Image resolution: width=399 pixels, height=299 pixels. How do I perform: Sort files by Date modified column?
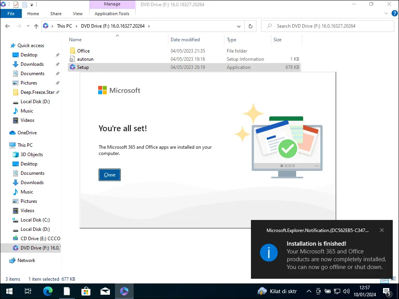click(x=185, y=39)
